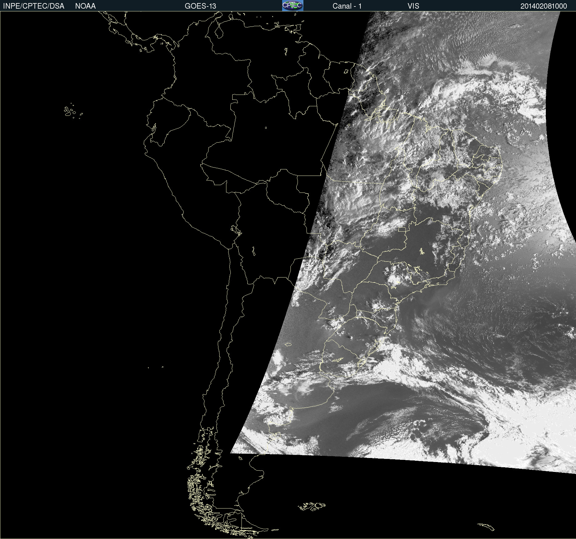The width and height of the screenshot is (576, 539).
Task: Click the CPTEC logo in header
Action: click(293, 6)
